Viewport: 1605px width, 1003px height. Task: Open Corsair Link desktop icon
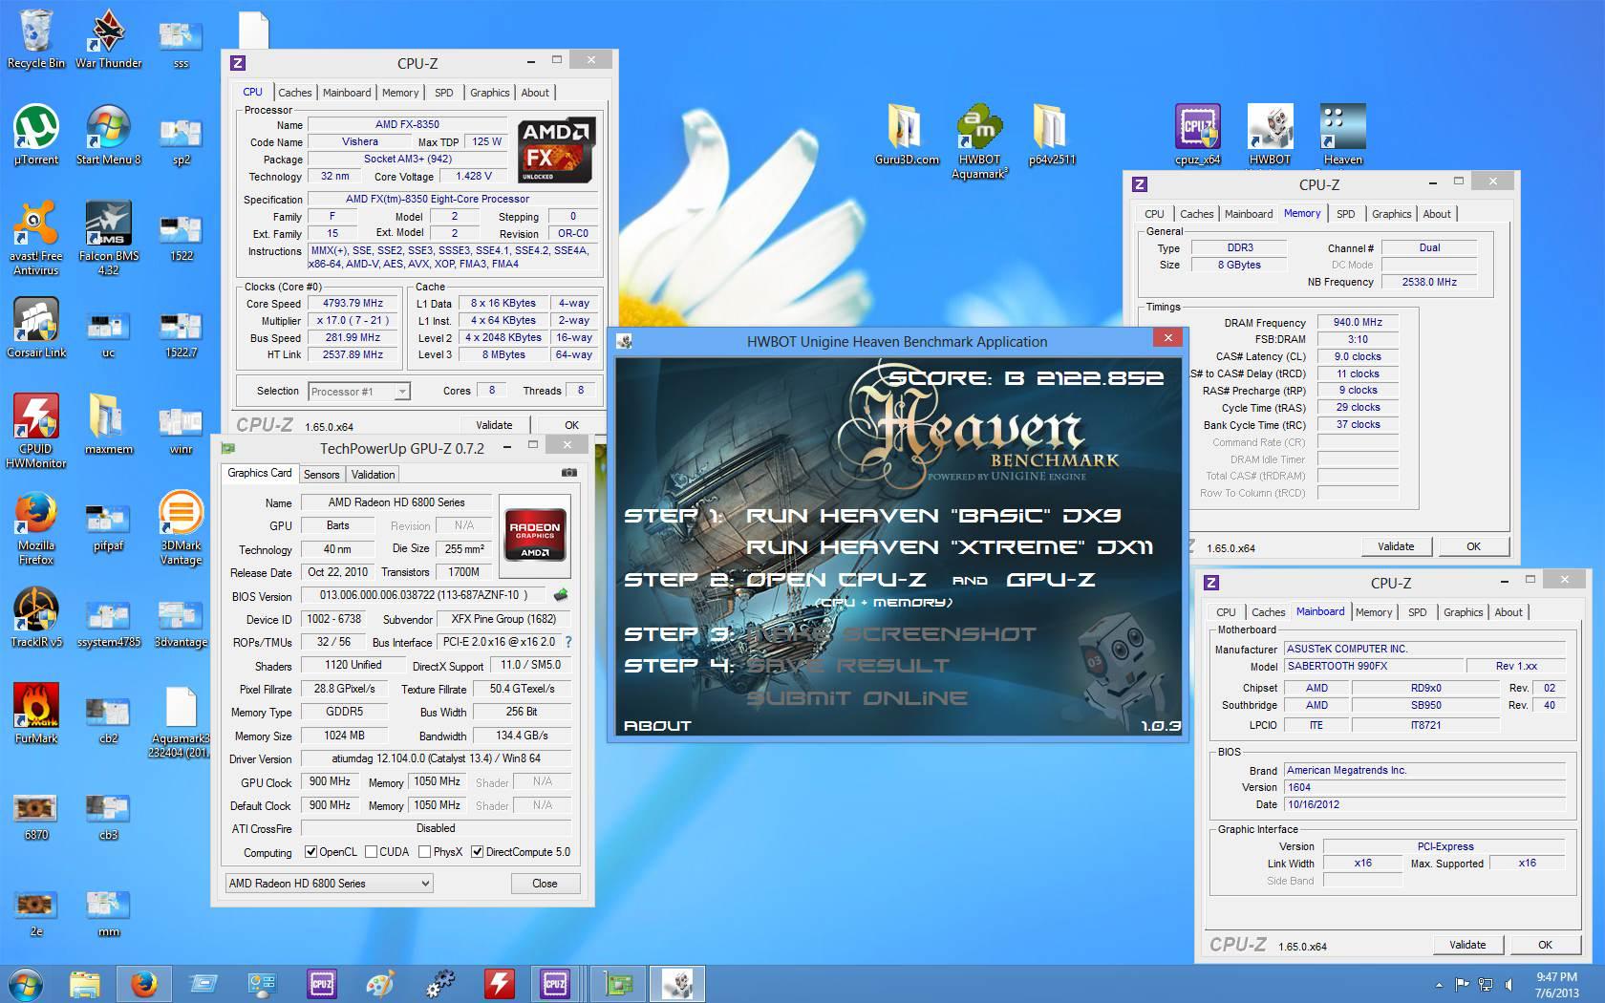click(36, 328)
